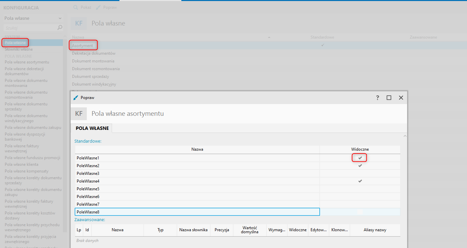Open help with the question mark icon

378,98
